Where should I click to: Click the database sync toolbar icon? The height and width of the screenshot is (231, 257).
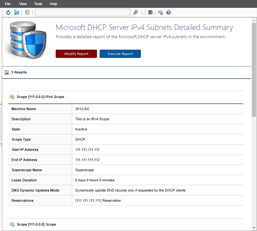[x=17, y=12]
